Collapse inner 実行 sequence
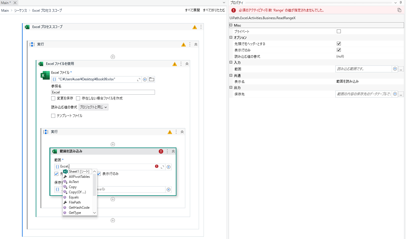This screenshot has height=239, width=406. click(182, 132)
